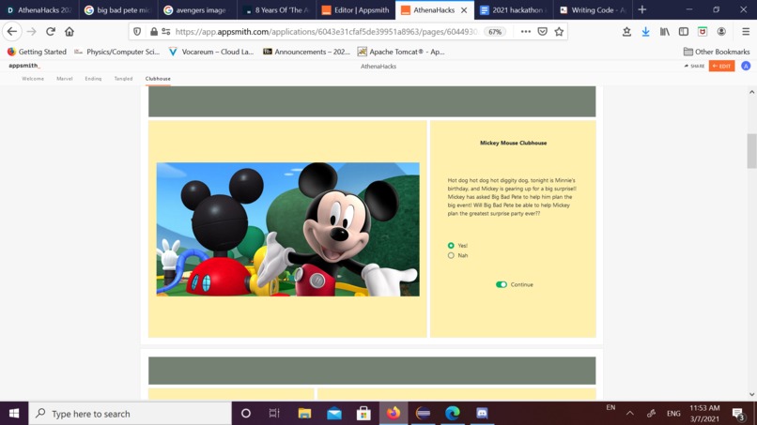Save page to Pocket icon
This screenshot has width=757, height=425.
tap(542, 32)
